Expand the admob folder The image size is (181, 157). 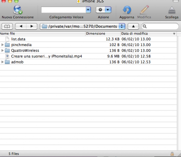(2, 62)
